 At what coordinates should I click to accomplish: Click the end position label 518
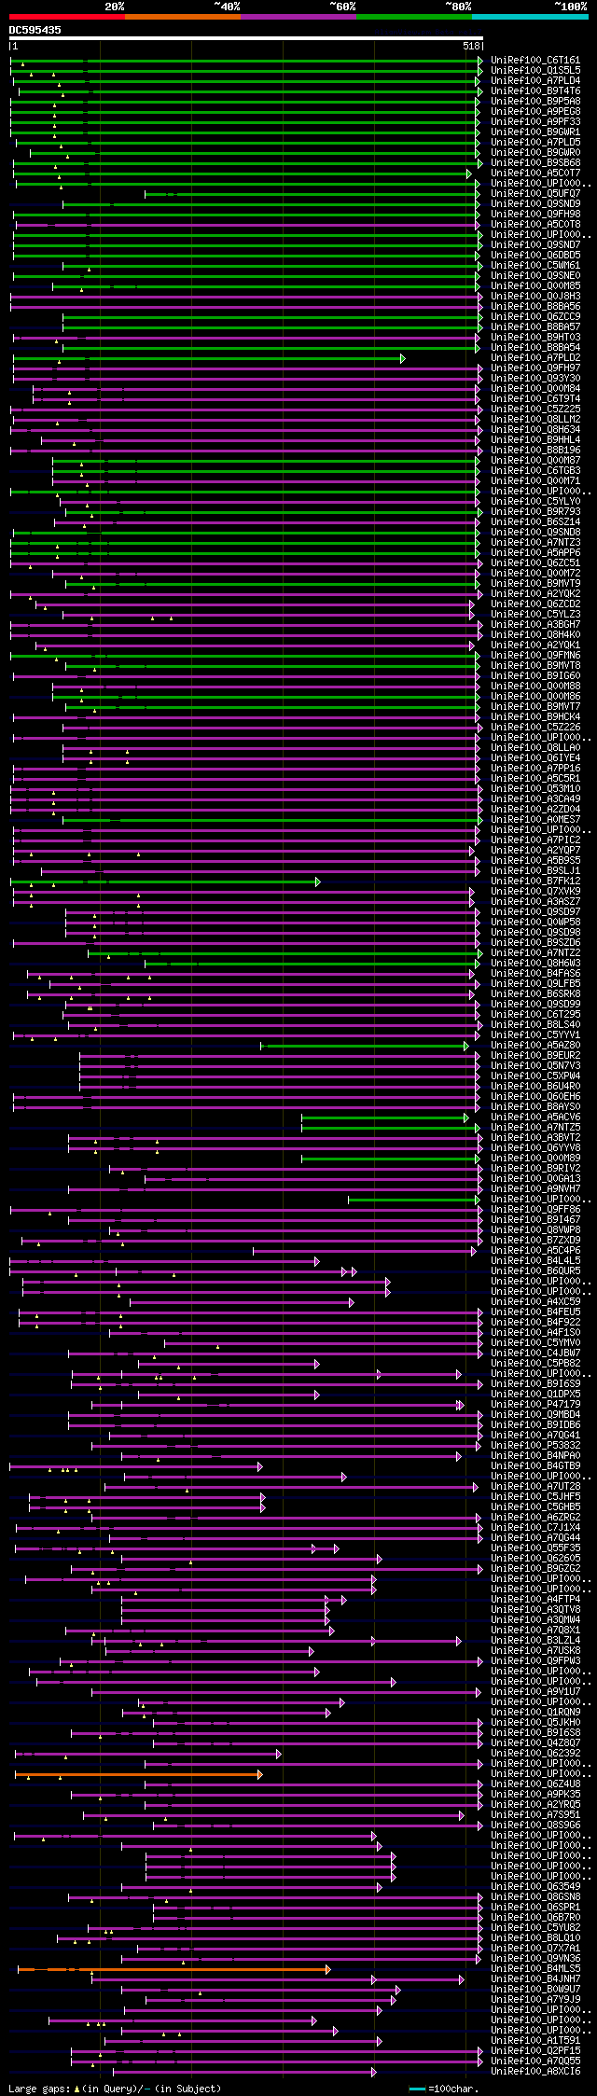[471, 46]
